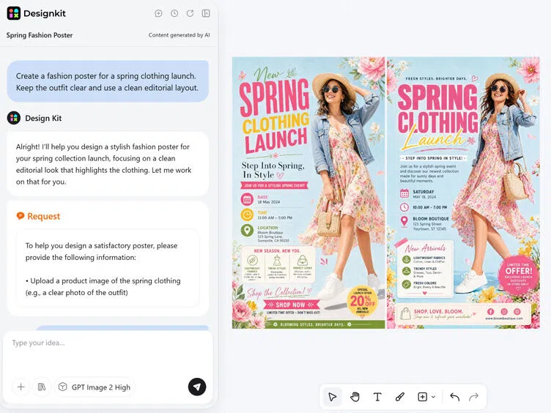Start a new chat with the plus bubble icon
Screen dimensions: 551x413
(x=158, y=13)
